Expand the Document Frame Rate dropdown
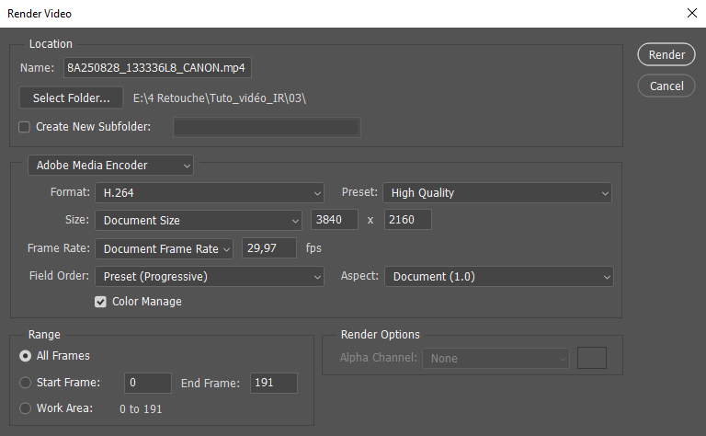This screenshot has height=436, width=706. point(165,248)
